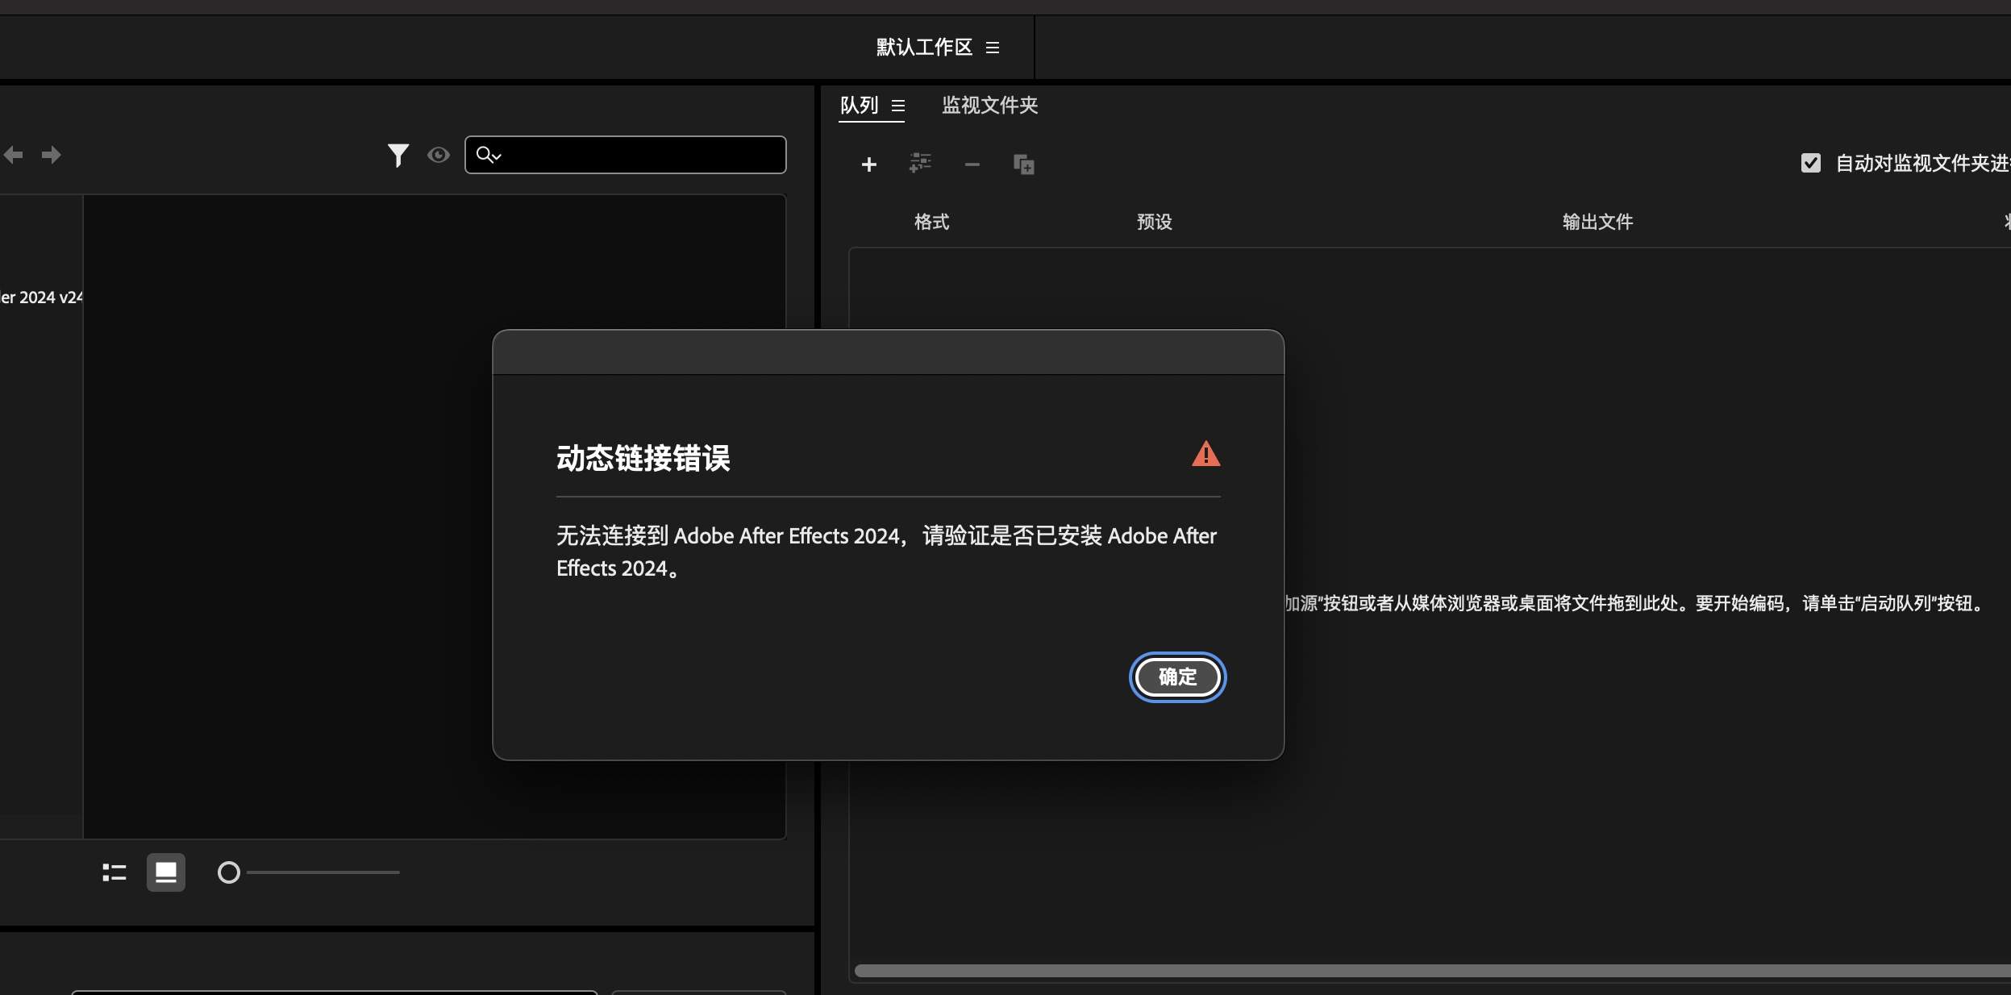This screenshot has height=995, width=2011.
Task: Select the Filter funnel icon in Media Browser
Action: point(398,154)
